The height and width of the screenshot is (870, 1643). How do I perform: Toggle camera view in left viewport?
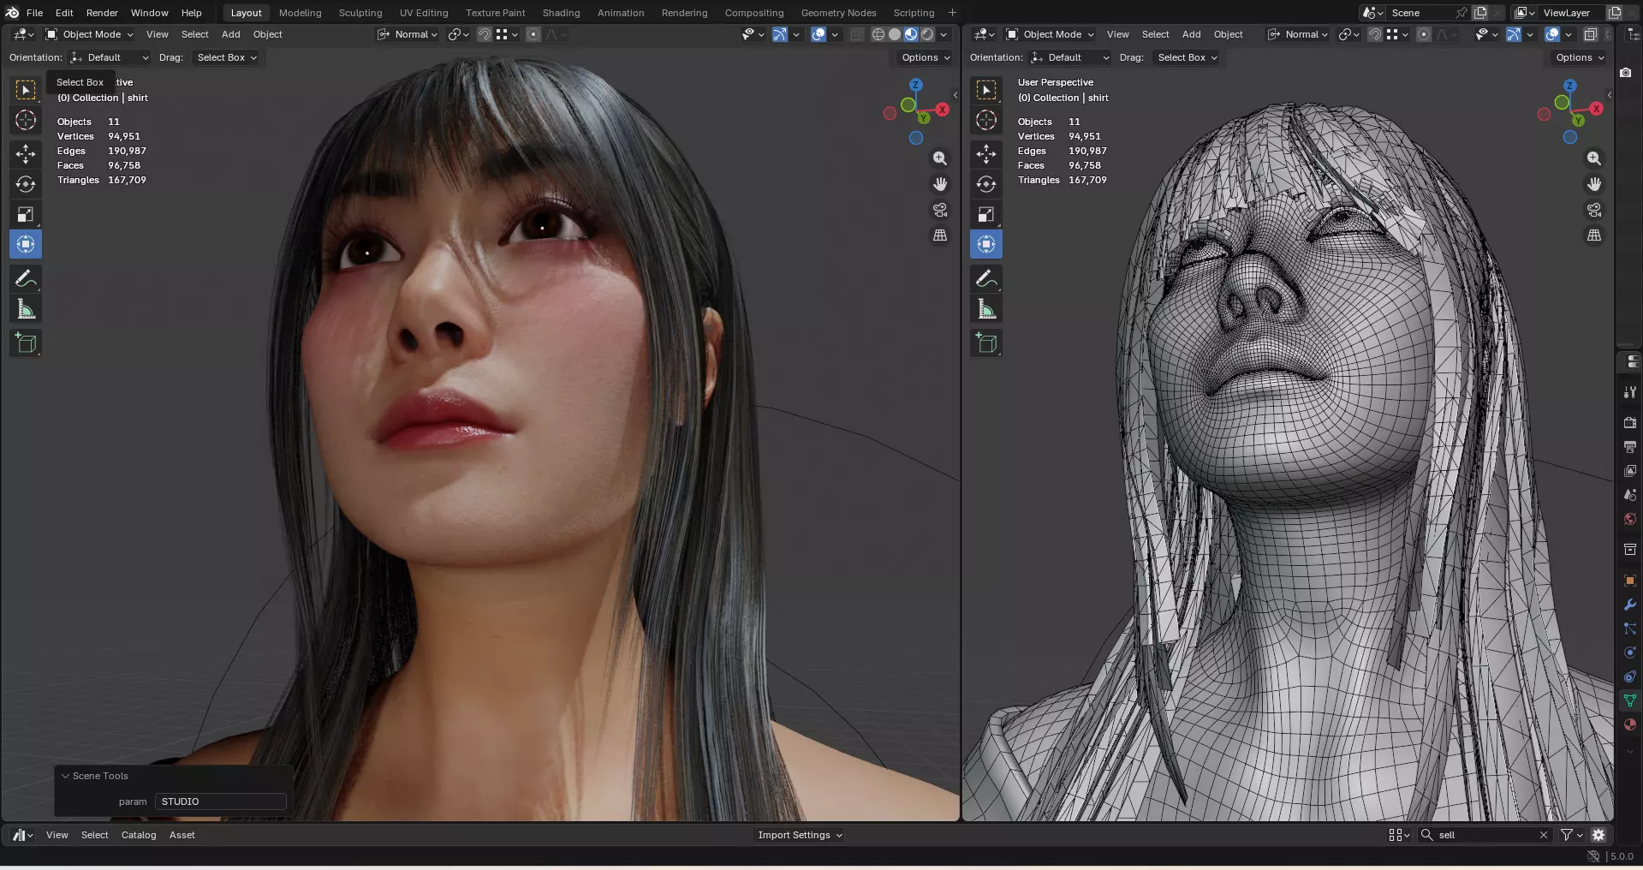pyautogui.click(x=940, y=210)
